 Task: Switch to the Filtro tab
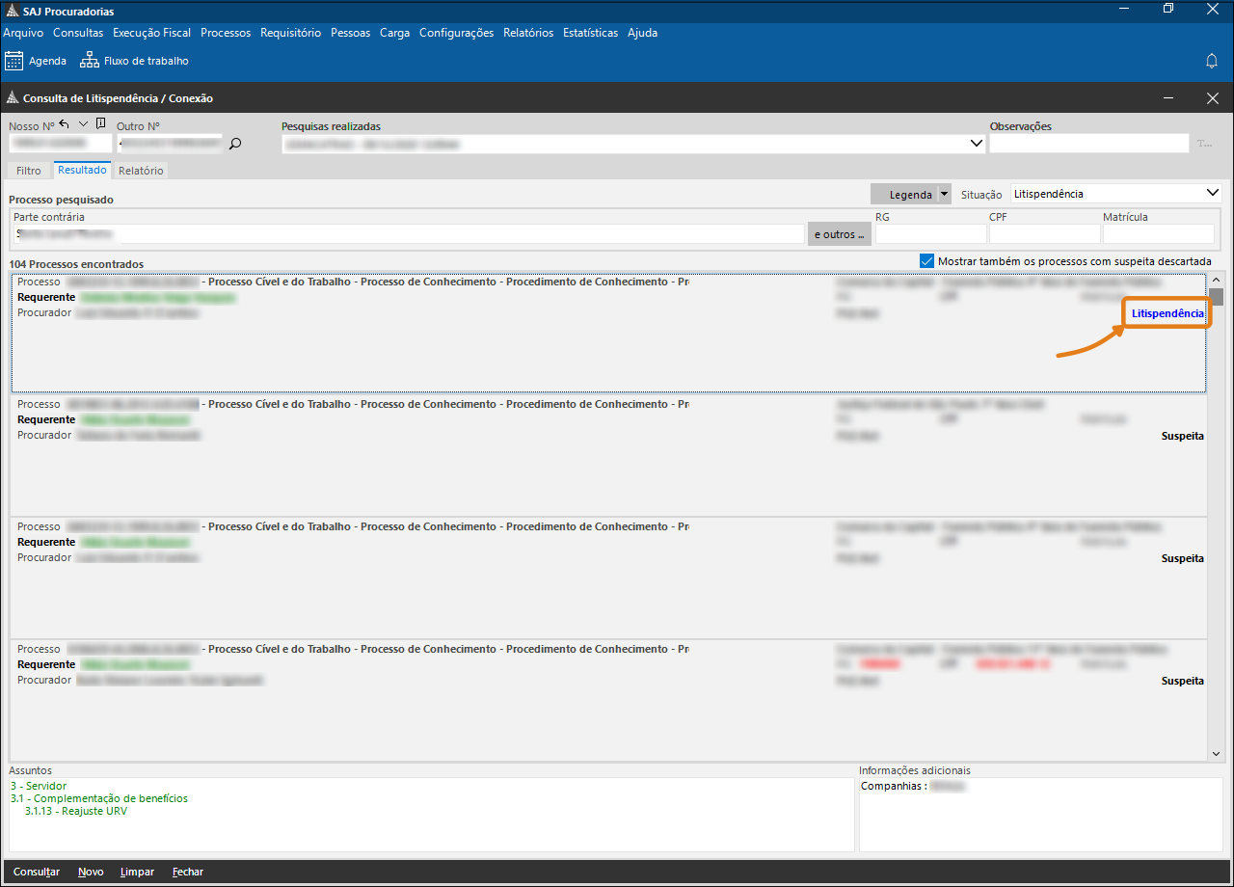(29, 171)
